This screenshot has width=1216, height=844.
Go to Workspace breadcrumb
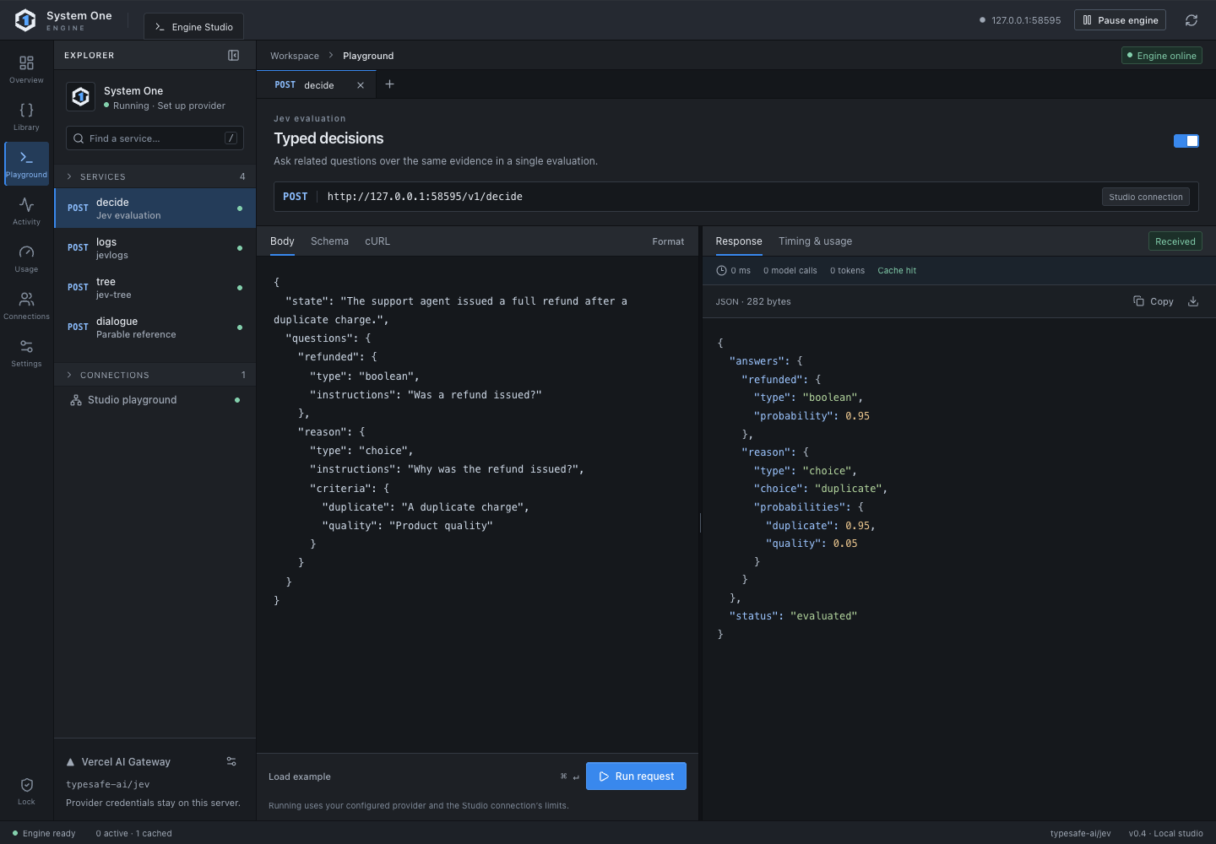(295, 56)
